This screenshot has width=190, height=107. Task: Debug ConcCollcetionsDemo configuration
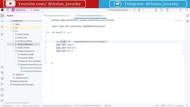[x=139, y=10]
